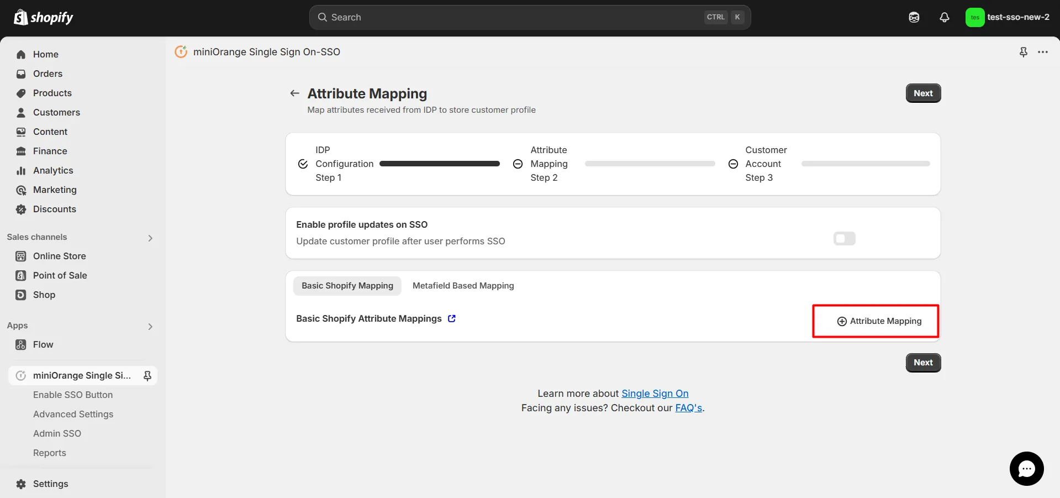The height and width of the screenshot is (498, 1060).
Task: Click the pin icon in app header
Action: 1024,52
